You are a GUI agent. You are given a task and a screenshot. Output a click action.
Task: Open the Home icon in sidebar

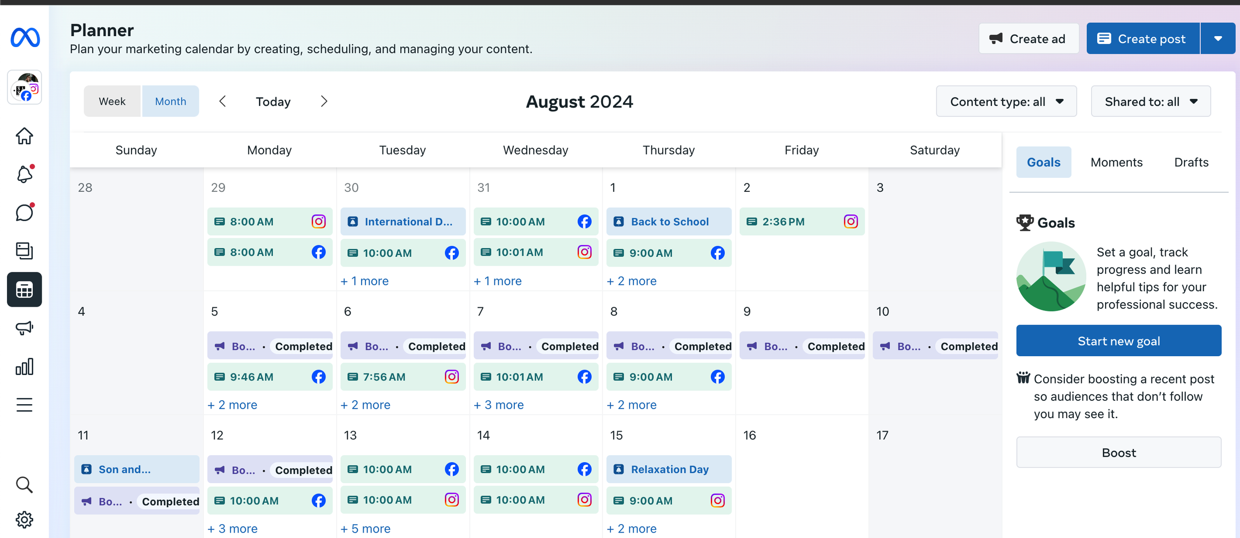pos(24,136)
